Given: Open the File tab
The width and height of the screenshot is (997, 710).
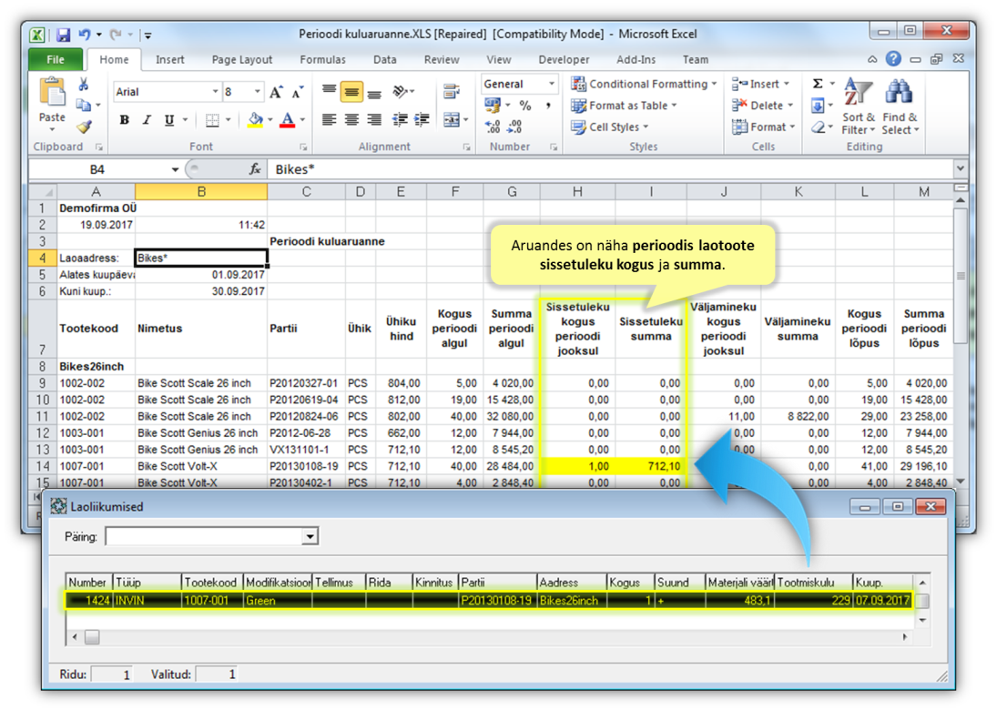Looking at the screenshot, I should pyautogui.click(x=56, y=60).
